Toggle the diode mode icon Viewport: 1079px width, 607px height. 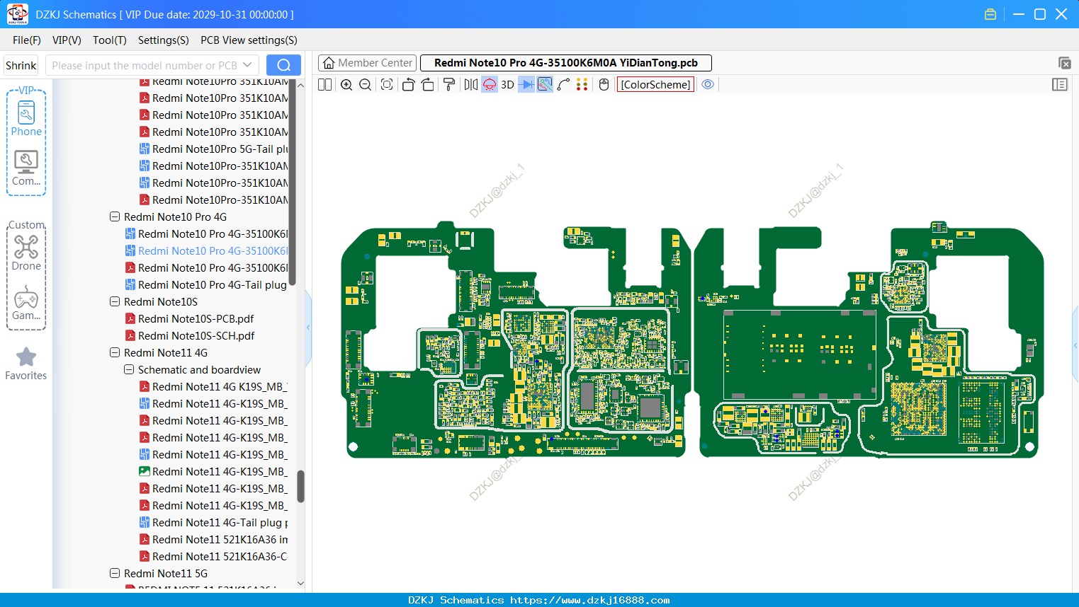526,85
